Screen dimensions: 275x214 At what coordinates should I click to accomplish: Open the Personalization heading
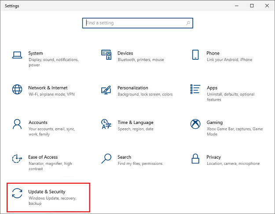coord(132,88)
